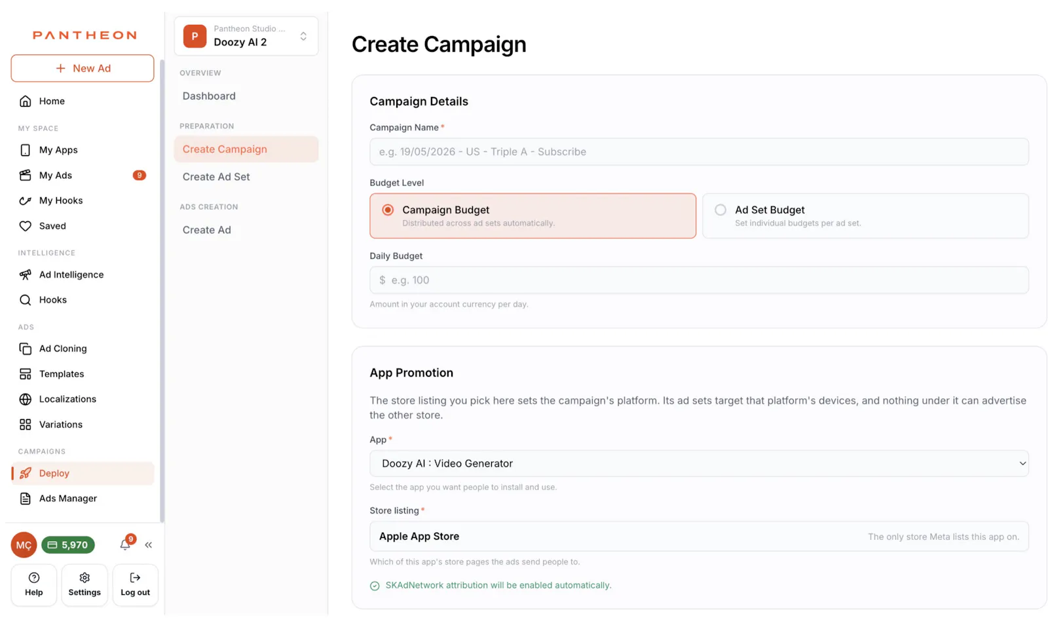Open Templates layout icon
Image resolution: width=1048 pixels, height=627 pixels.
point(25,374)
